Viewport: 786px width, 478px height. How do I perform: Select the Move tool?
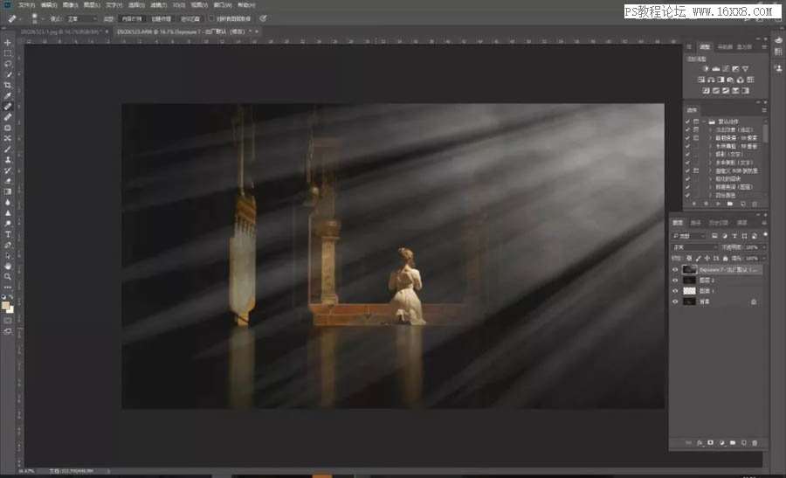8,43
